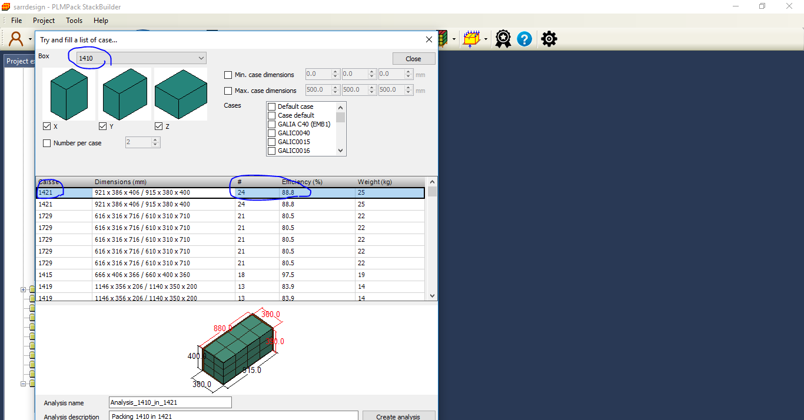Viewport: 804px width, 420px height.
Task: Enable the Max. case dimensions checkbox
Action: [x=228, y=91]
